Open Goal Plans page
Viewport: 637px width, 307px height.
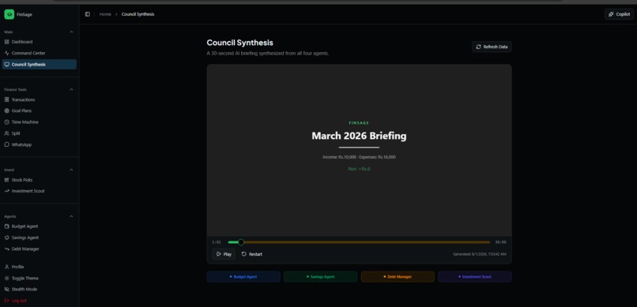tap(39, 110)
